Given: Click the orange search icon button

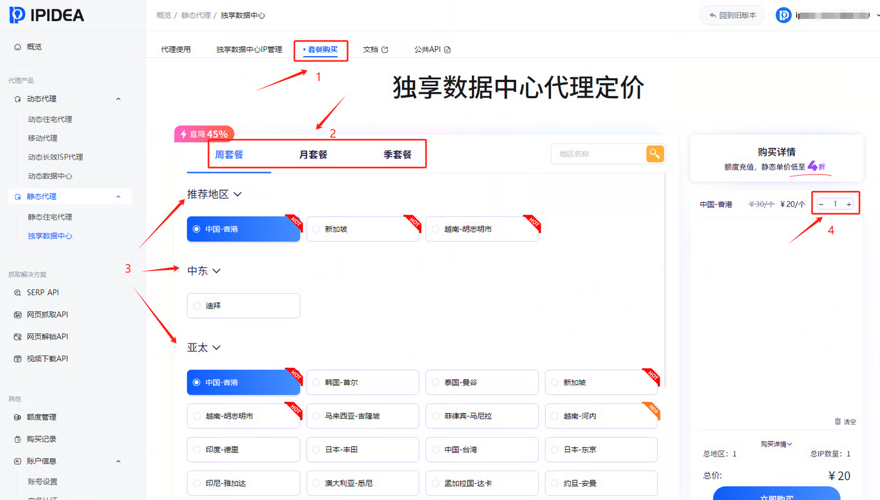Looking at the screenshot, I should pyautogui.click(x=655, y=154).
